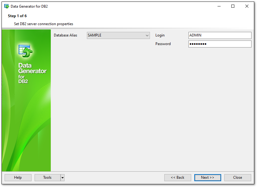Click the 'Password' label

[163, 44]
